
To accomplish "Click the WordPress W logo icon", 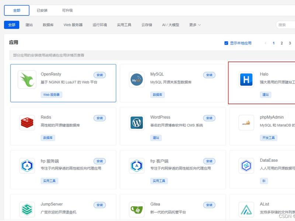I will pyautogui.click(x=137, y=123).
